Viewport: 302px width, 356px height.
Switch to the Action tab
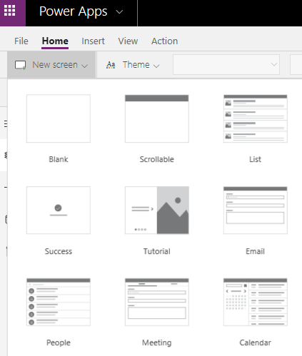[165, 41]
